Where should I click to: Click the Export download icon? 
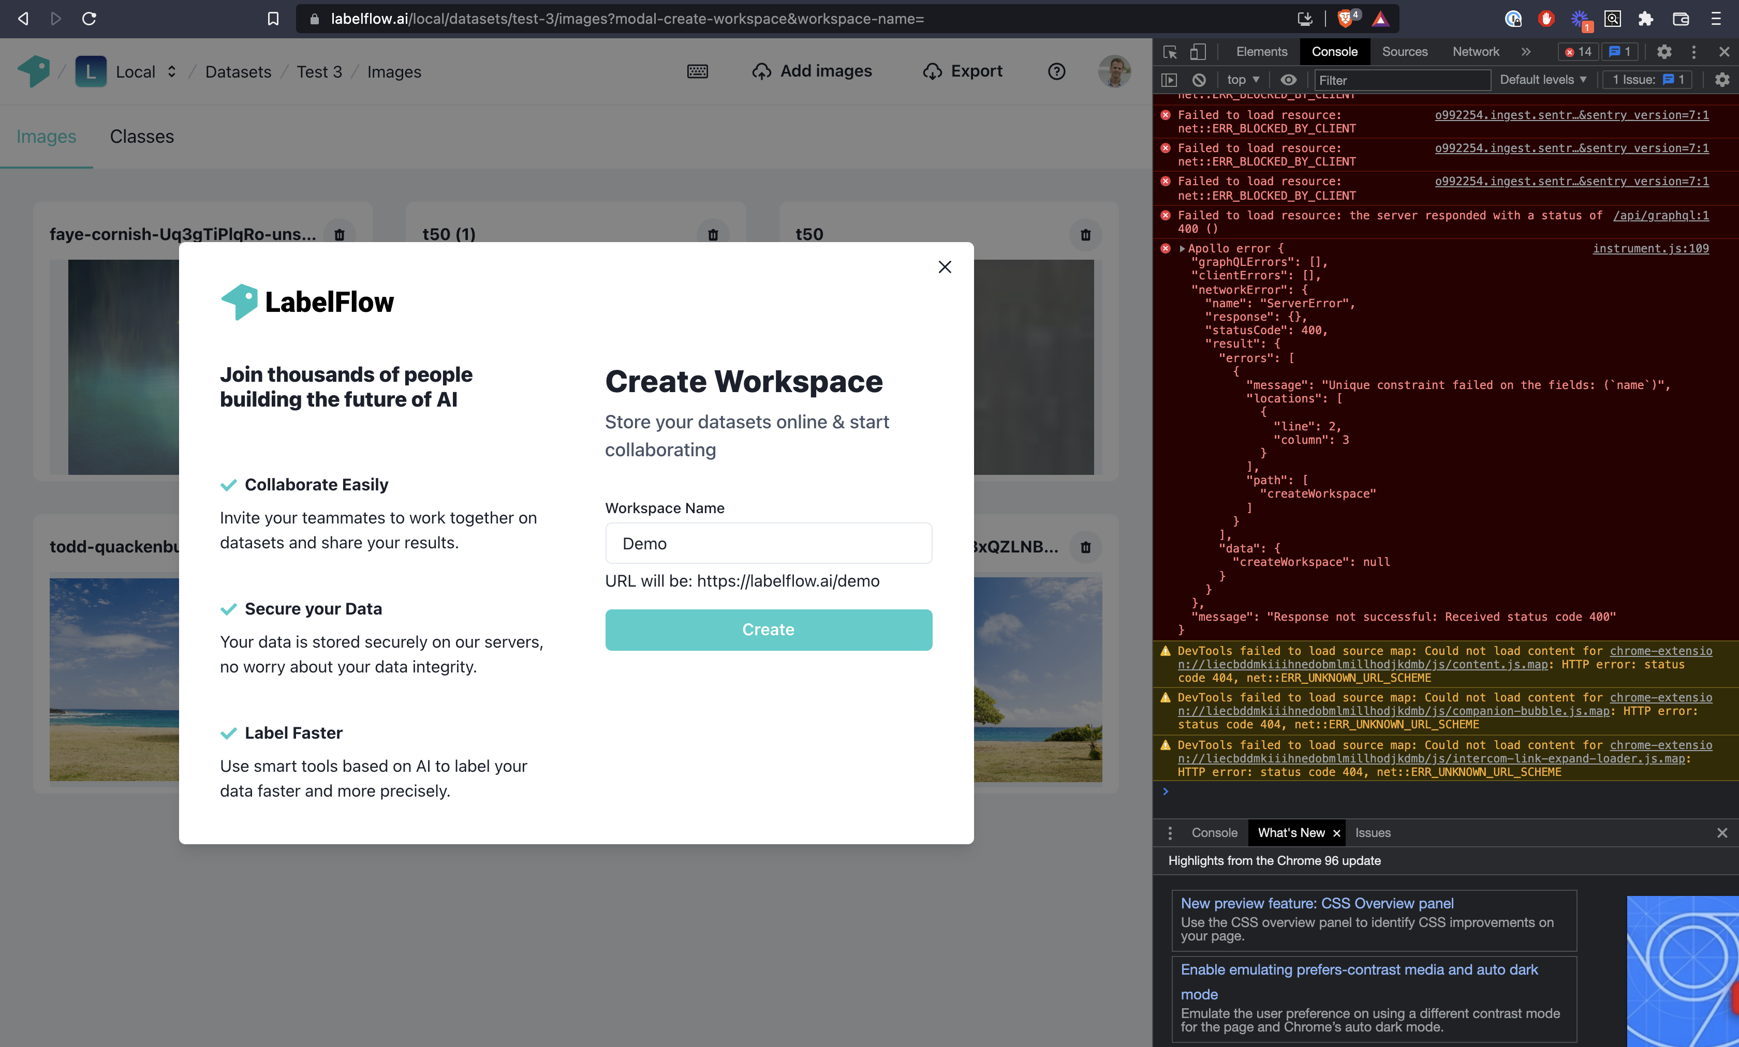(x=932, y=70)
